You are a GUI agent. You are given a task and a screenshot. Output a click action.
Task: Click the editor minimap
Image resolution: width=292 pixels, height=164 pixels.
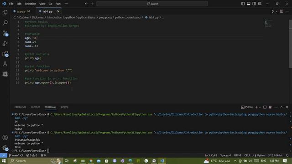tap(268, 23)
